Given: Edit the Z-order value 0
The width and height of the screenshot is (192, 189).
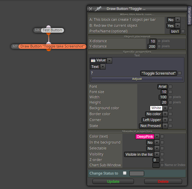Looking at the screenshot, I should (x=156, y=160).
